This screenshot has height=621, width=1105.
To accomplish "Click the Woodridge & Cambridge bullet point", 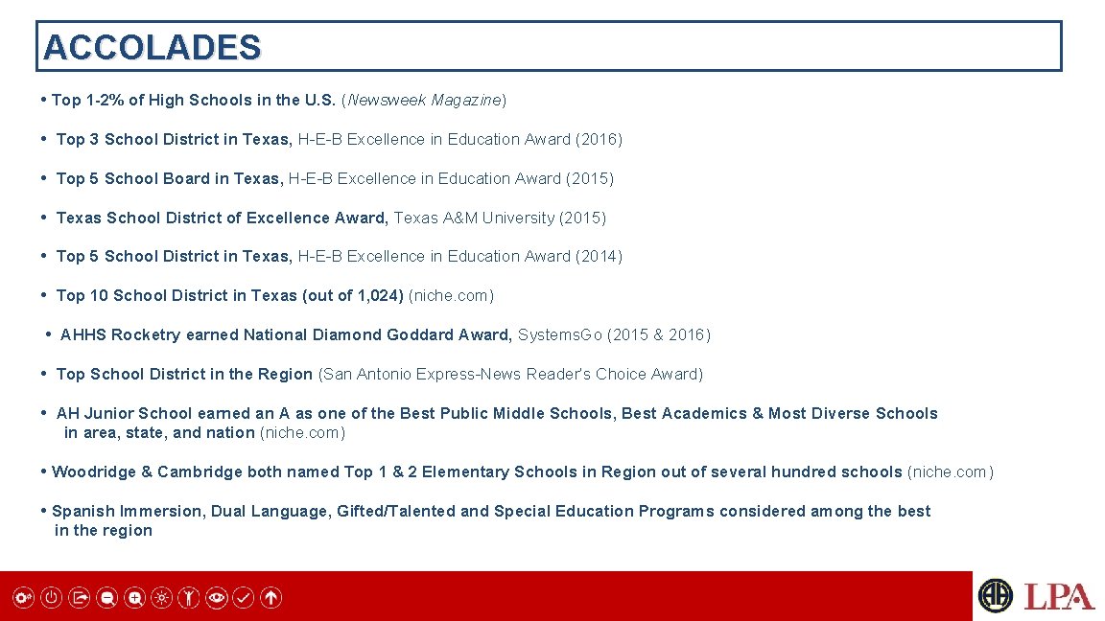I will pos(518,471).
